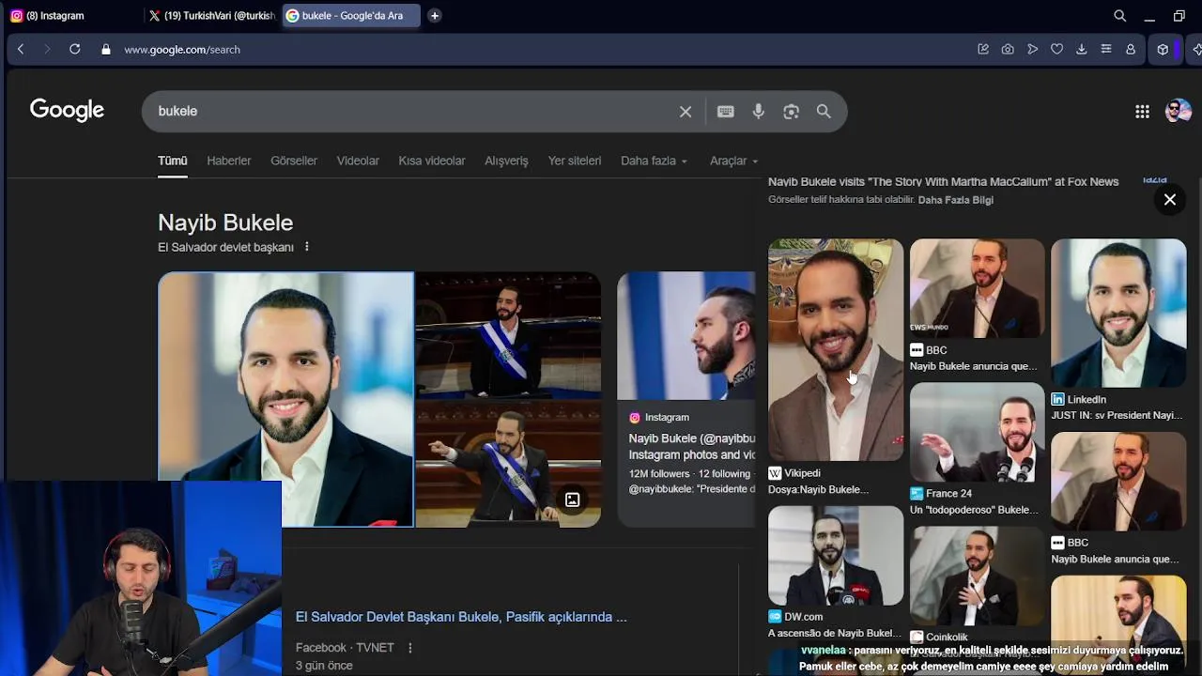Open downloads via the download arrow icon
Image resolution: width=1202 pixels, height=676 pixels.
[1081, 49]
